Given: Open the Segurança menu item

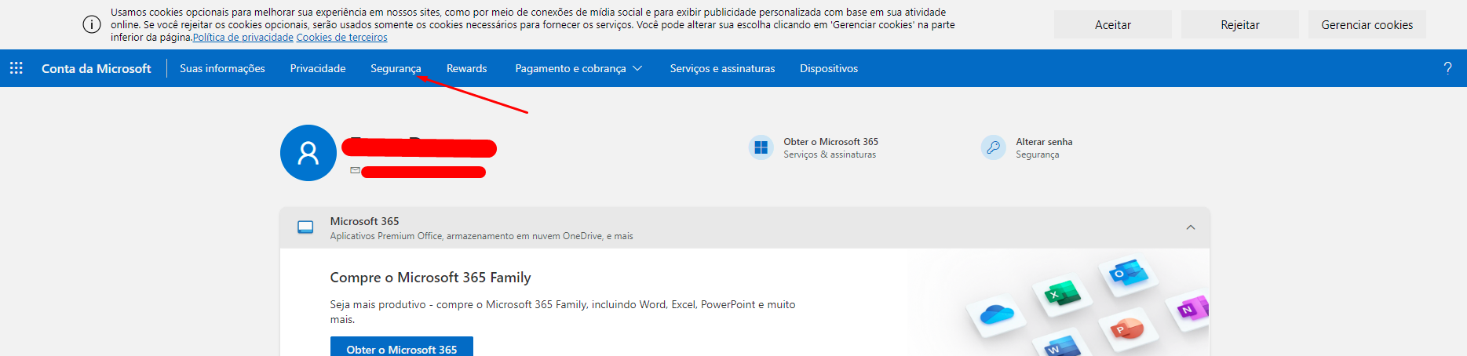Looking at the screenshot, I should pos(396,68).
